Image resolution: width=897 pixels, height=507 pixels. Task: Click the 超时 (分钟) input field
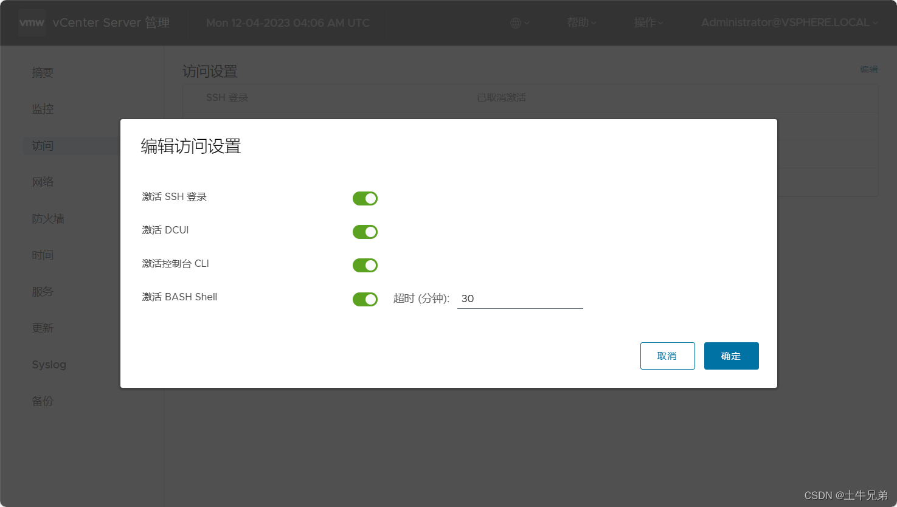(x=520, y=298)
